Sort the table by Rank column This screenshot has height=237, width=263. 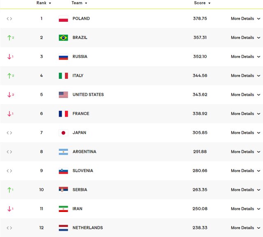[x=44, y=3]
